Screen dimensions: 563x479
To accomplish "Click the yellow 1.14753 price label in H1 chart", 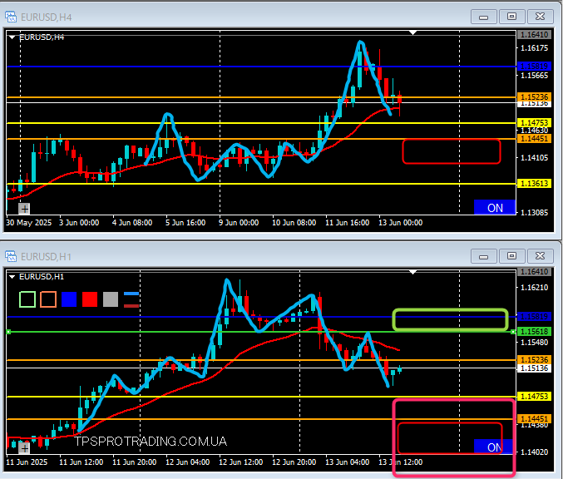I will tap(534, 397).
